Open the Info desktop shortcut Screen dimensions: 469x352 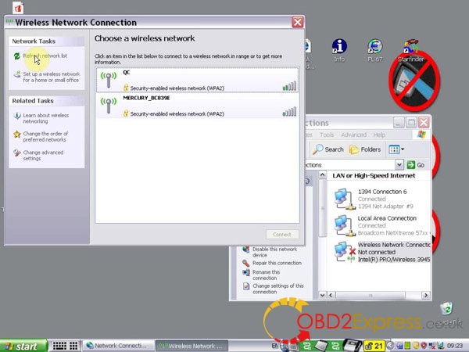click(338, 48)
